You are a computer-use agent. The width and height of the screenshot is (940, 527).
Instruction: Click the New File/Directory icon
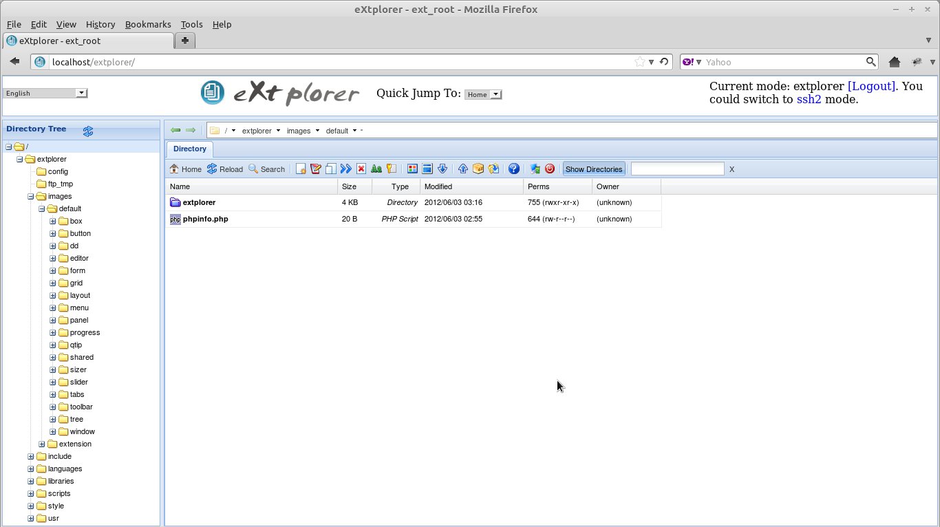(x=301, y=169)
